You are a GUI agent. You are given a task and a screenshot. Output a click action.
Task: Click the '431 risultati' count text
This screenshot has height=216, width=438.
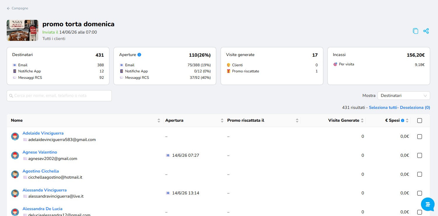coord(354,107)
